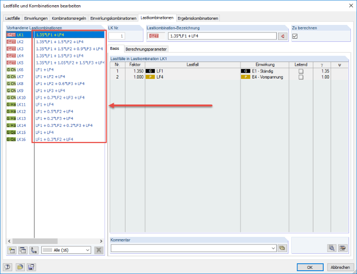This screenshot has height=274, width=357.
Task: Select load combination LK4
Action: click(x=55, y=56)
